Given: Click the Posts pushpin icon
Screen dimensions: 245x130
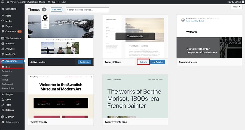Looking at the screenshot, I should (x=3, y=16).
